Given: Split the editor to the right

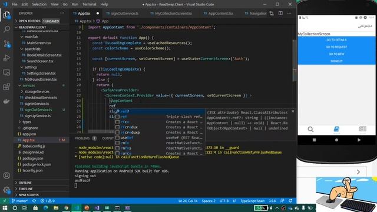Looking at the screenshot, I should (280, 14).
